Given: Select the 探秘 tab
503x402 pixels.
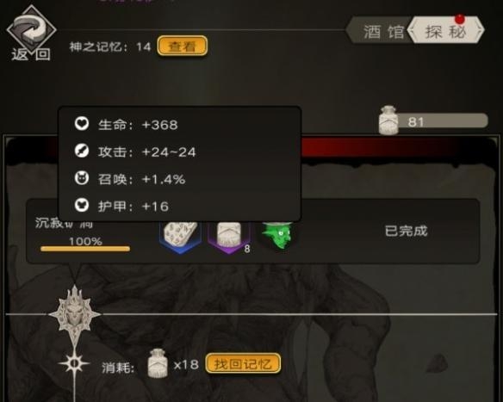Looking at the screenshot, I should pos(446,31).
